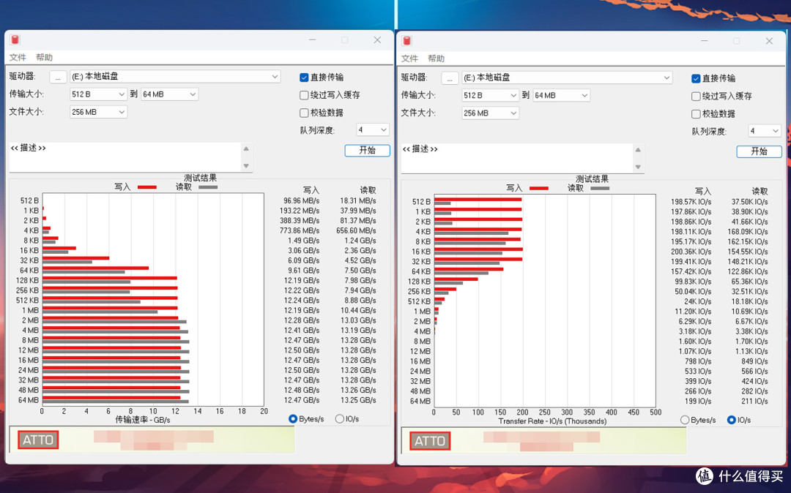Click the 96.96 MB/s write value in left window
The image size is (791, 493).
(x=301, y=200)
